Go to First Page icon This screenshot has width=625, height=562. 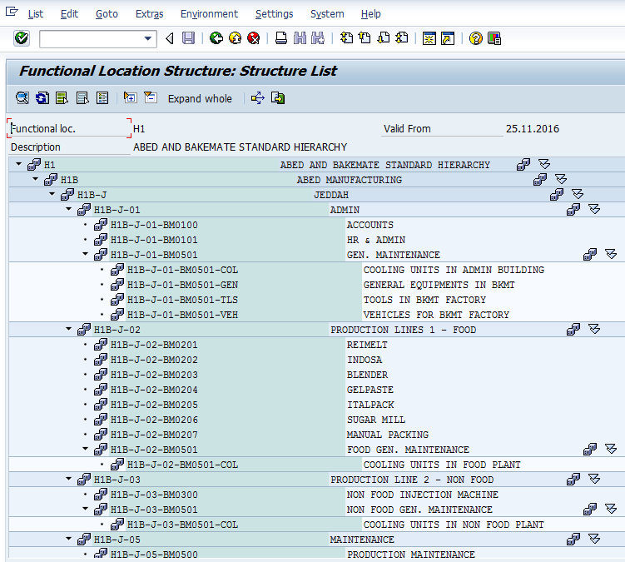(x=346, y=38)
